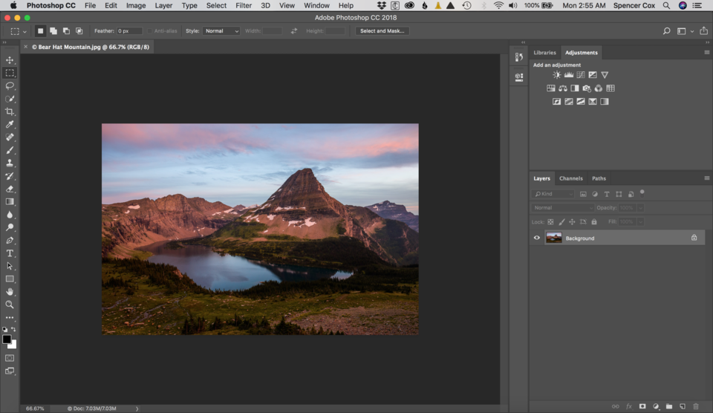The width and height of the screenshot is (713, 413).
Task: Open the Layers panel options menu
Action: click(x=706, y=178)
